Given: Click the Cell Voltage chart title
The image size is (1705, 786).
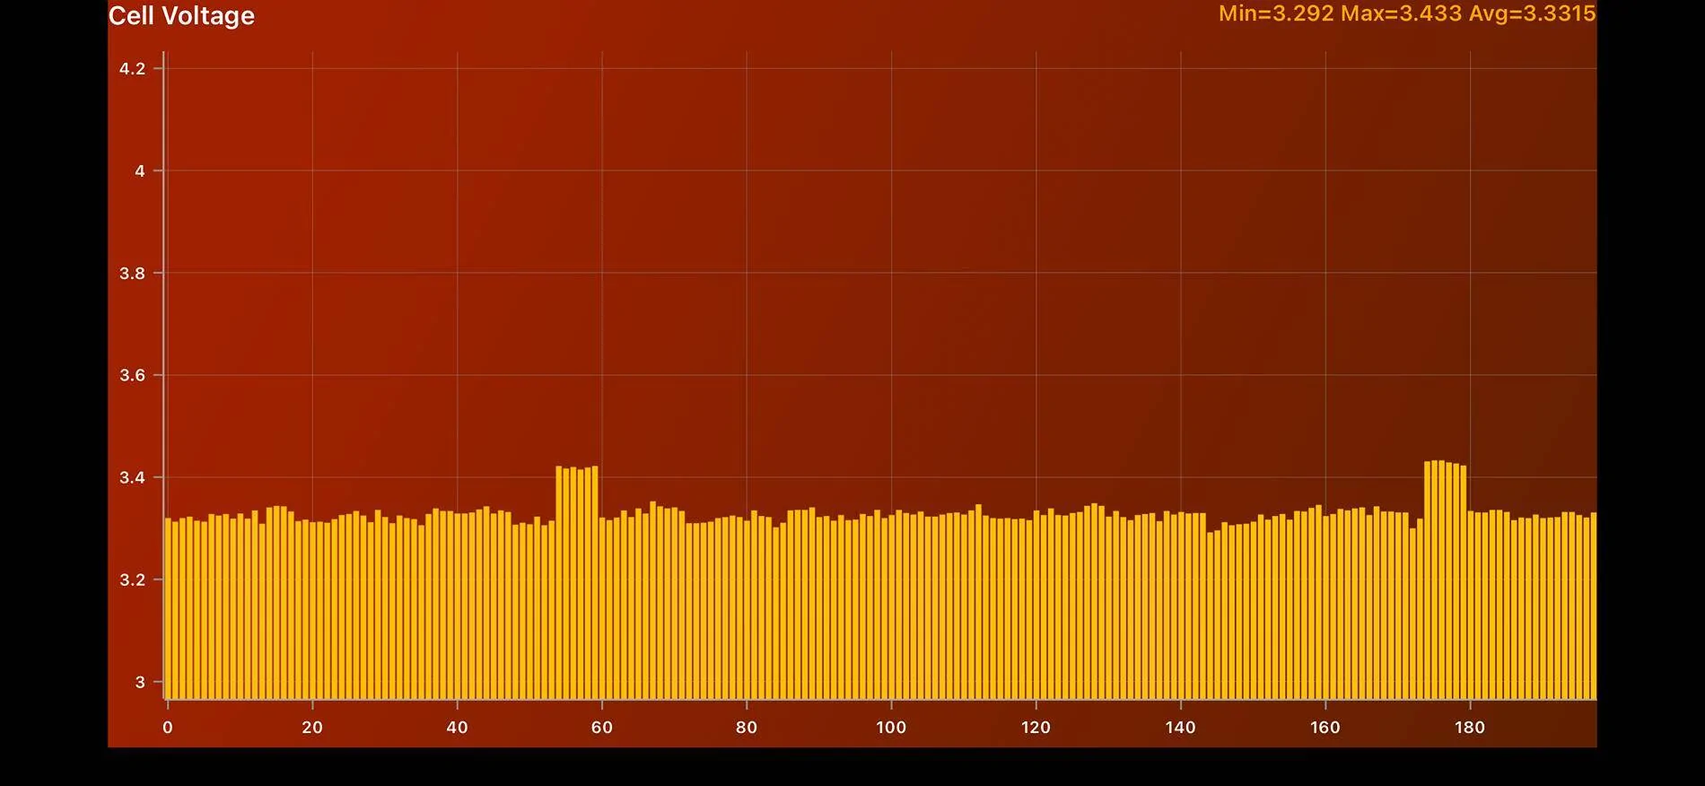Looking at the screenshot, I should [x=181, y=16].
